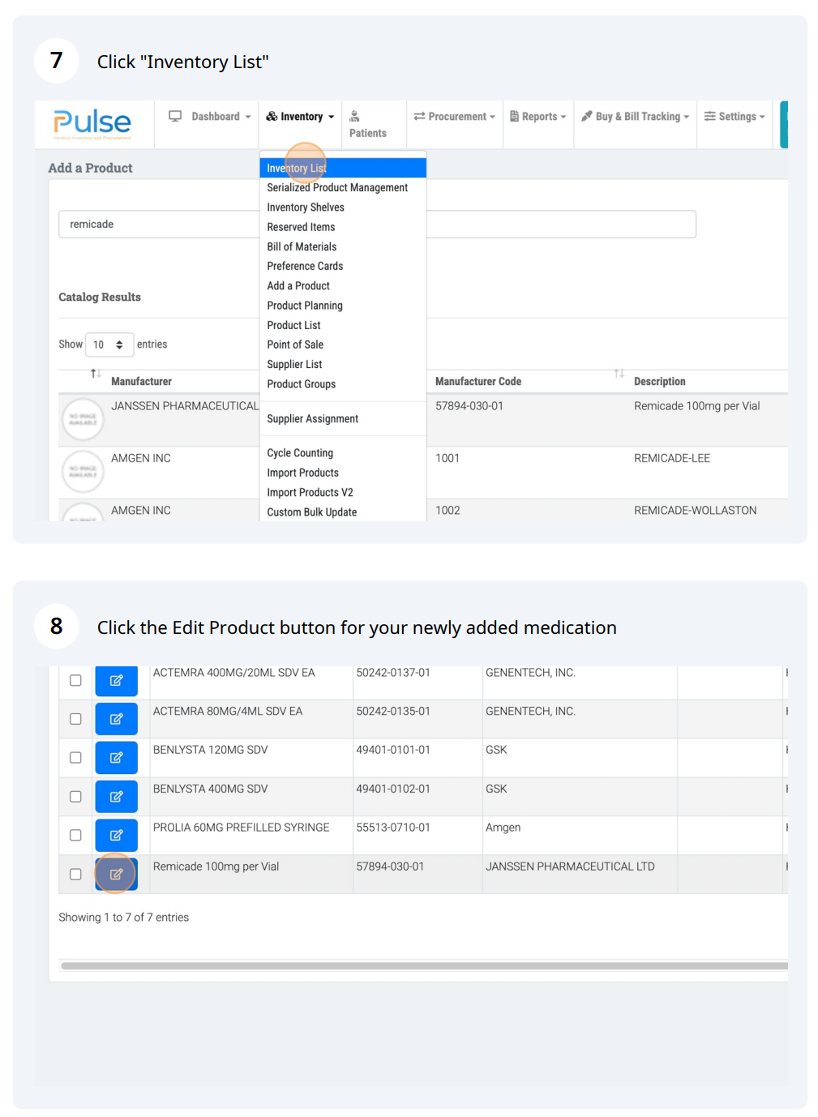Click code 57894-030-01 in inventory table

click(390, 867)
